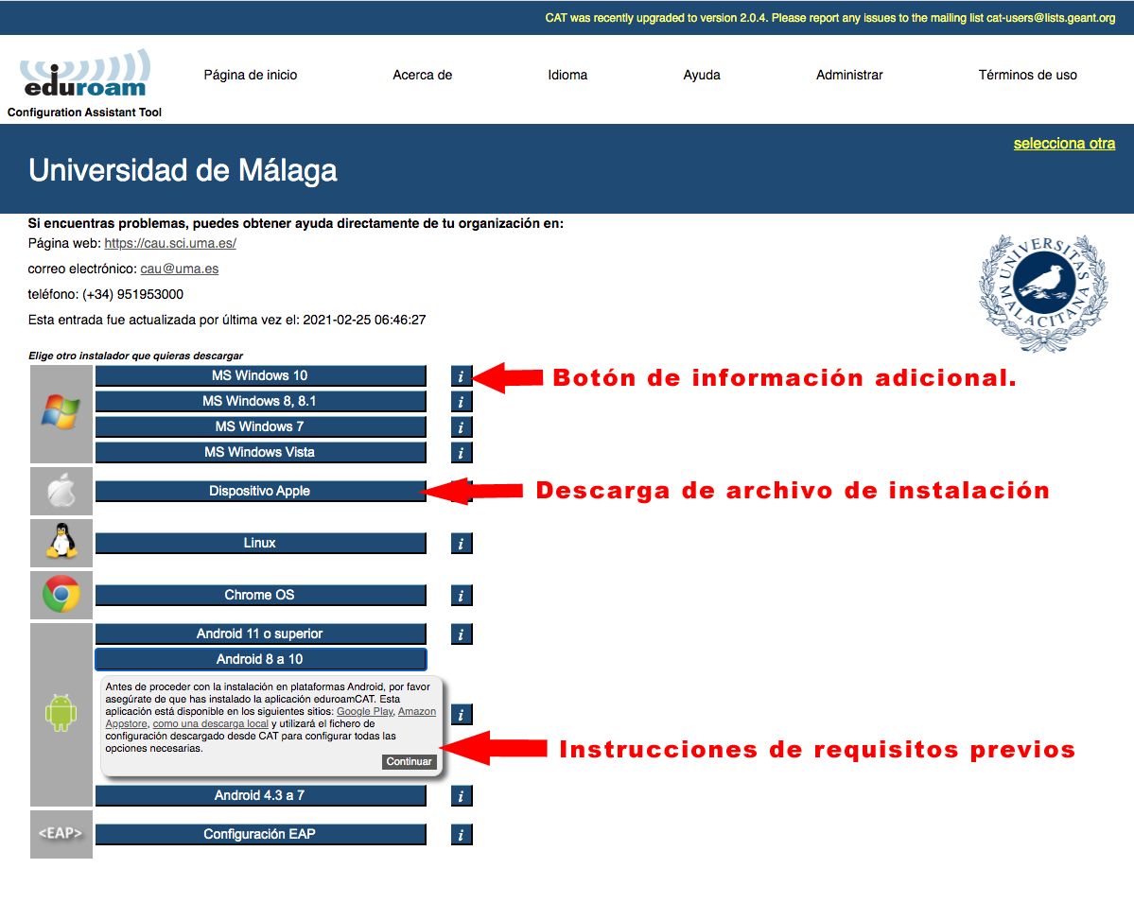Click the Linux penguin icon
This screenshot has width=1134, height=903.
click(61, 542)
